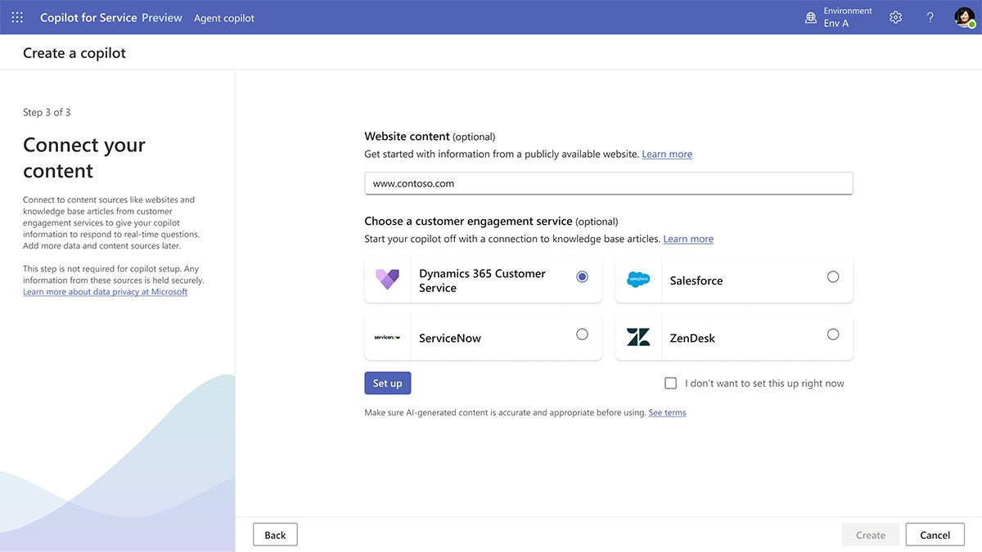Screen dimensions: 982x552
Task: Click the Agent copilot header item
Action: click(224, 18)
